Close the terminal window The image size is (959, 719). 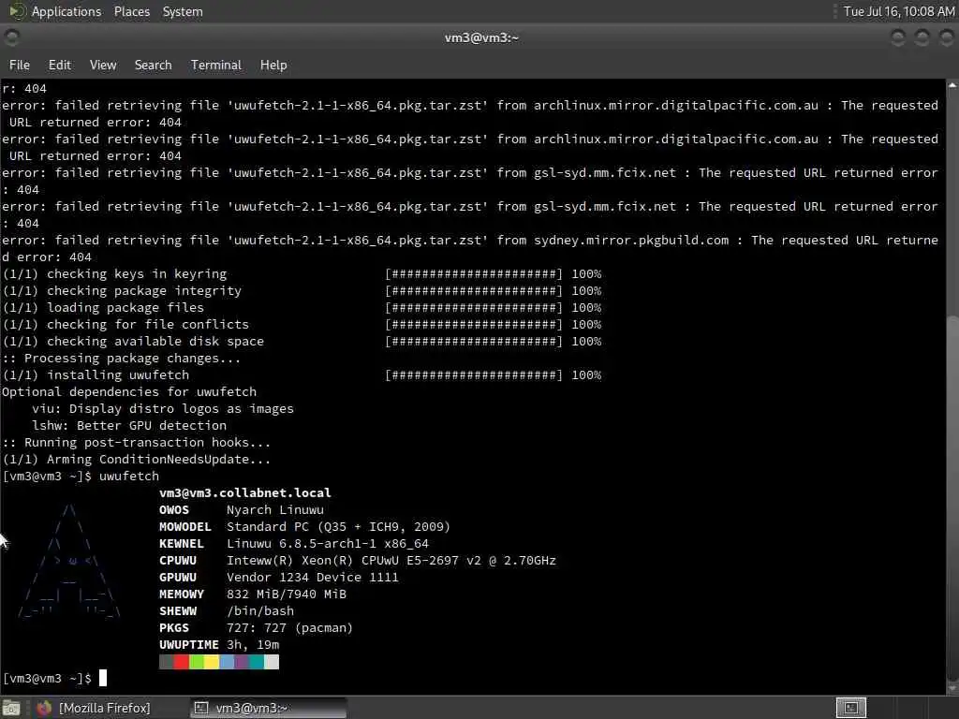(x=946, y=37)
